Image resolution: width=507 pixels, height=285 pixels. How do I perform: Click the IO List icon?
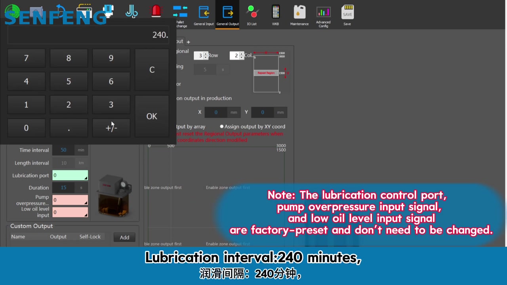pyautogui.click(x=252, y=15)
